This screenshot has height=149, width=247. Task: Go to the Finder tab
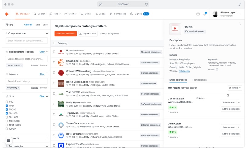coord(55,14)
